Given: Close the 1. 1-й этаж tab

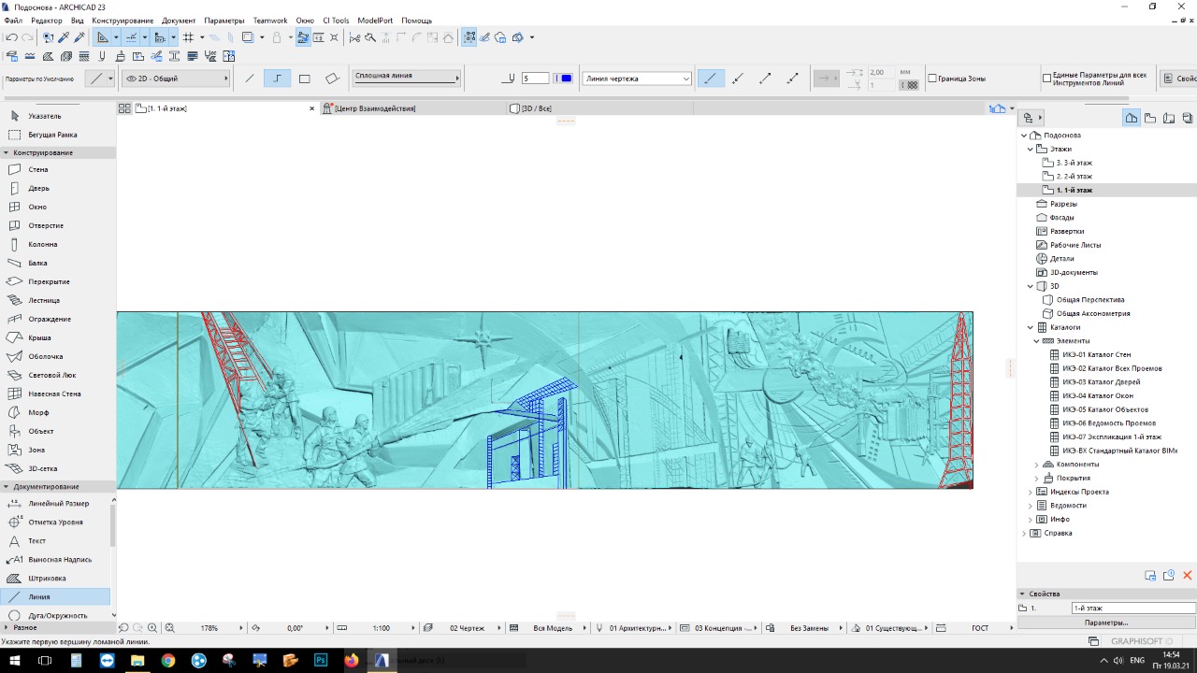Looking at the screenshot, I should pyautogui.click(x=312, y=108).
